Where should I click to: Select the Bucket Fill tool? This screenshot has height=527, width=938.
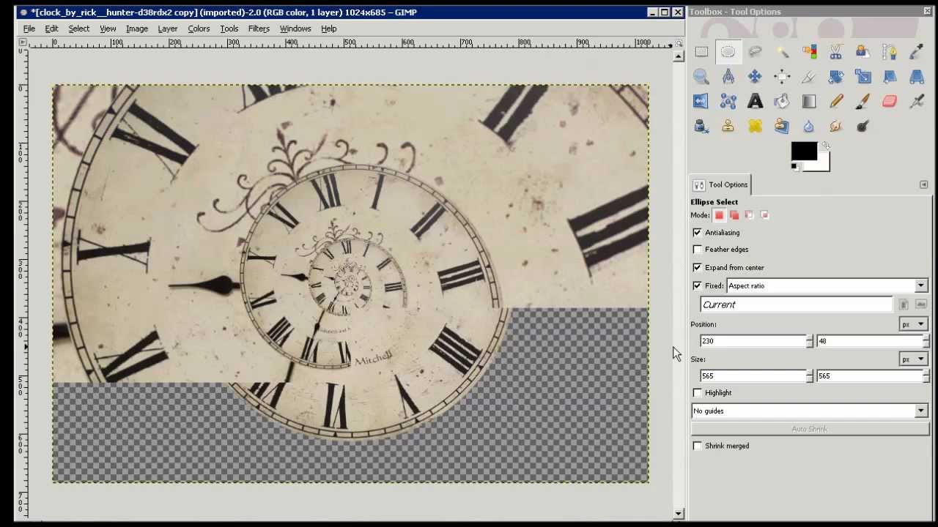(x=782, y=101)
